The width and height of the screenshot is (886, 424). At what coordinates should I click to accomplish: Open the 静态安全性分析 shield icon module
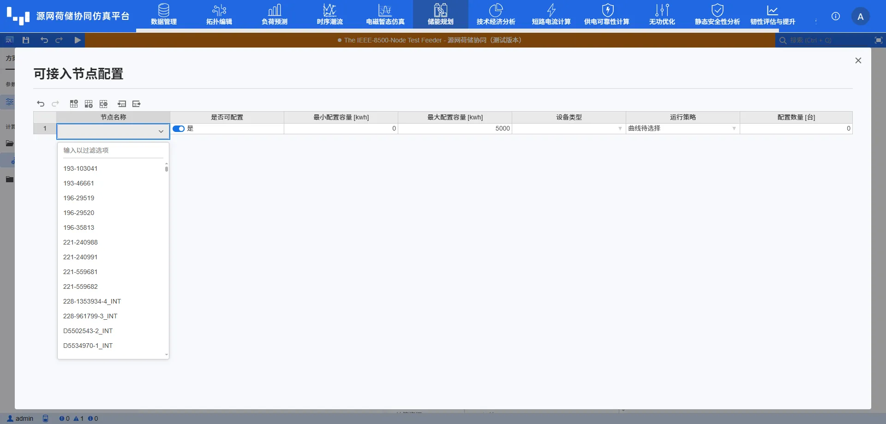click(717, 15)
